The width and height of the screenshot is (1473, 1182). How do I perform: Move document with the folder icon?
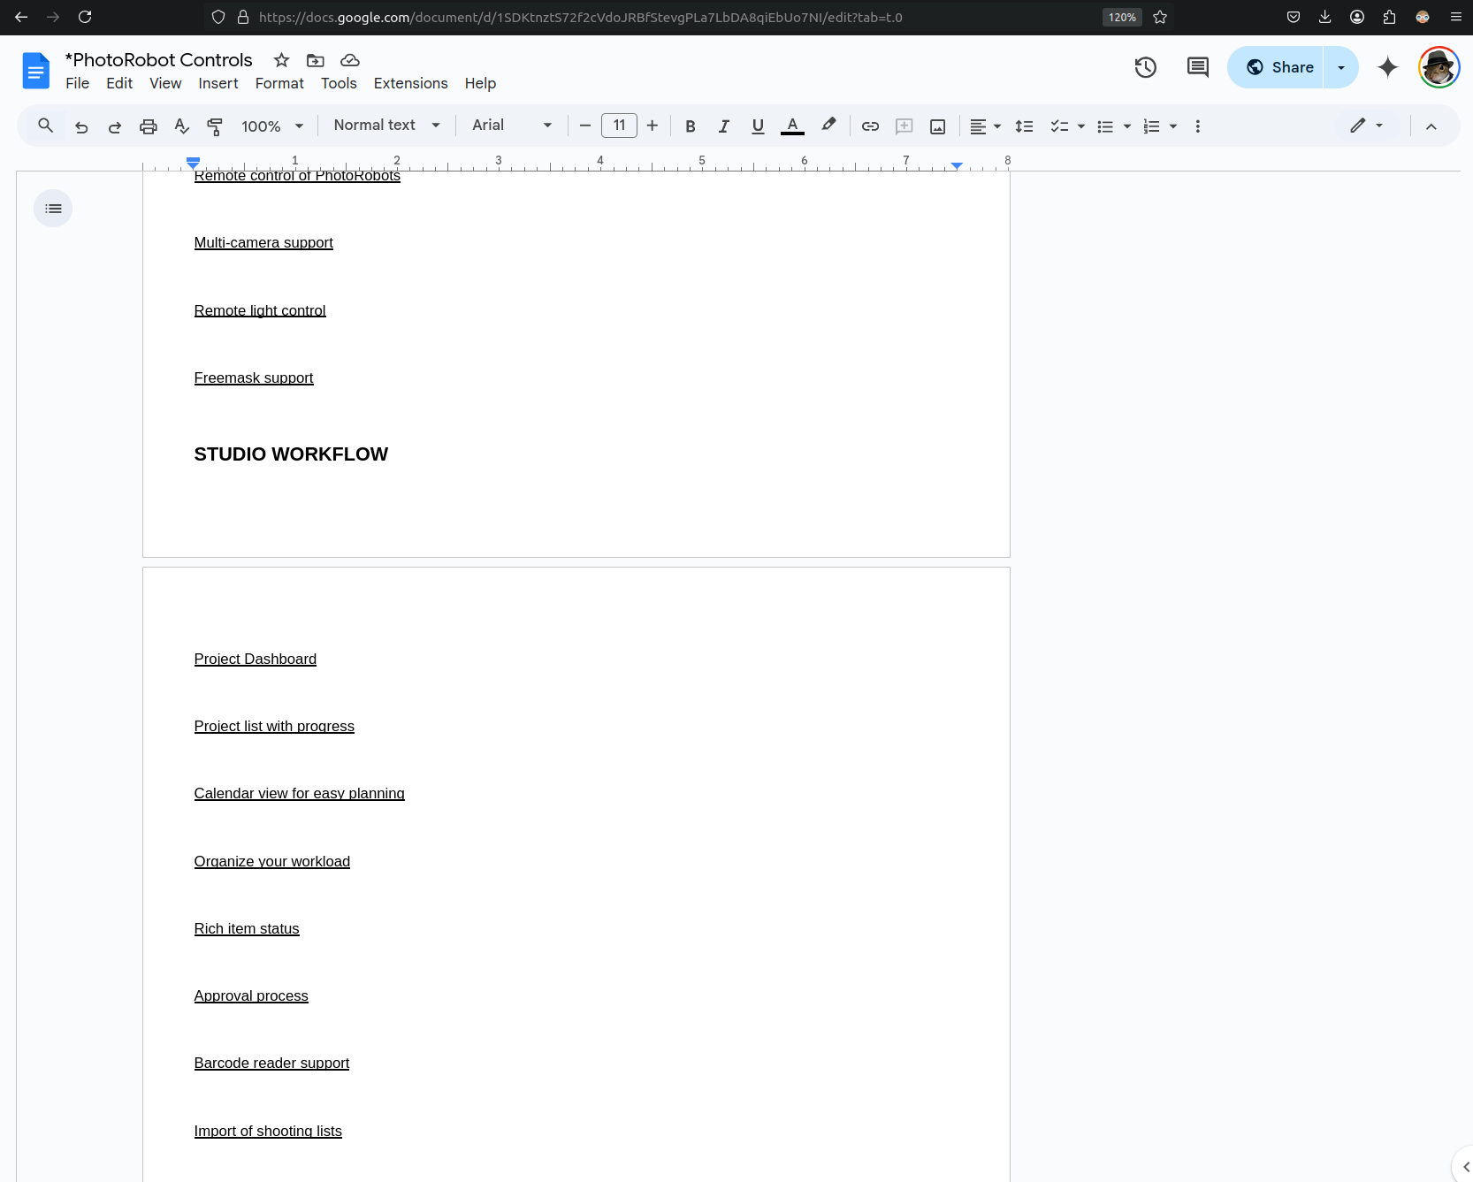tap(315, 60)
